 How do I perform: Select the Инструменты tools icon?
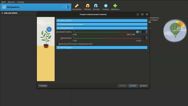coord(4,7)
